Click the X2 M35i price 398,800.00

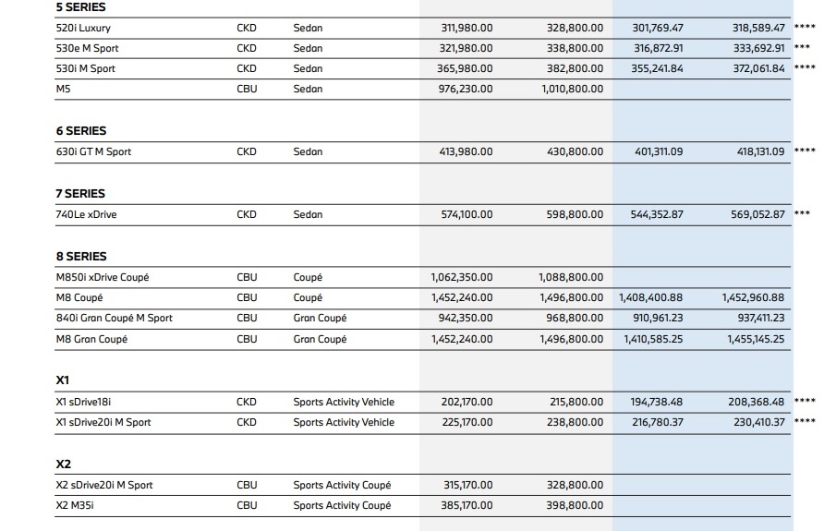(x=575, y=505)
